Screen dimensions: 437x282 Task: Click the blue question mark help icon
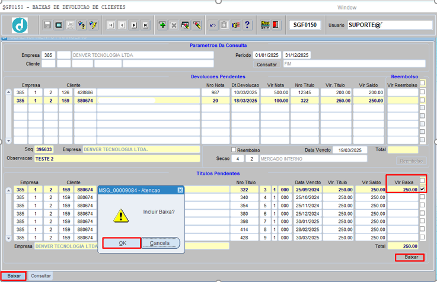tap(247, 25)
